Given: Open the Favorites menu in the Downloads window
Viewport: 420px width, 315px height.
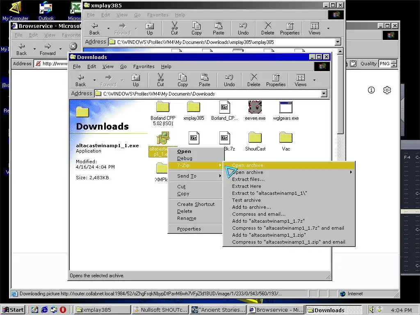Looking at the screenshot, I should (144, 66).
